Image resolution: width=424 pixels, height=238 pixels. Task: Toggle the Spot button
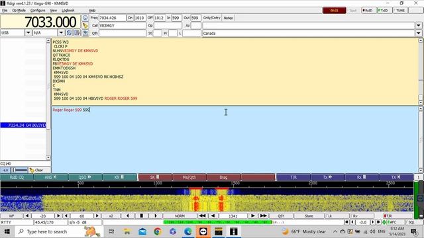(353, 11)
